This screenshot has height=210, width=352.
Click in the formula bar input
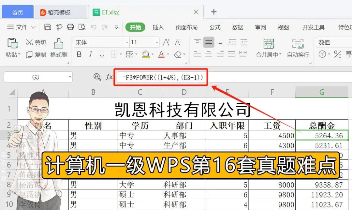click(234, 77)
